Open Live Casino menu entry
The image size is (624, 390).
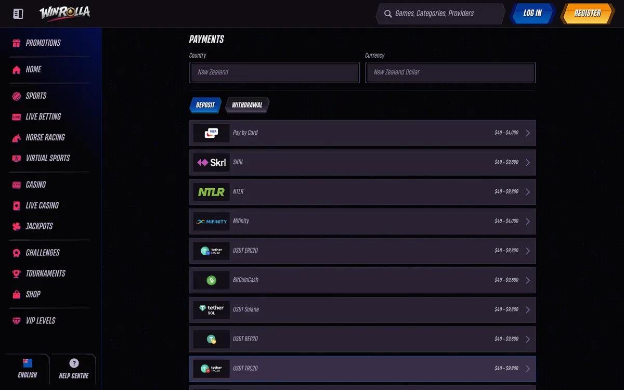coord(42,206)
